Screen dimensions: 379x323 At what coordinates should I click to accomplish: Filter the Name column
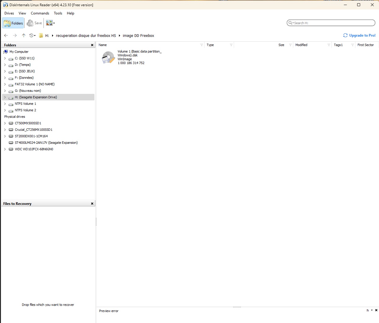point(201,45)
